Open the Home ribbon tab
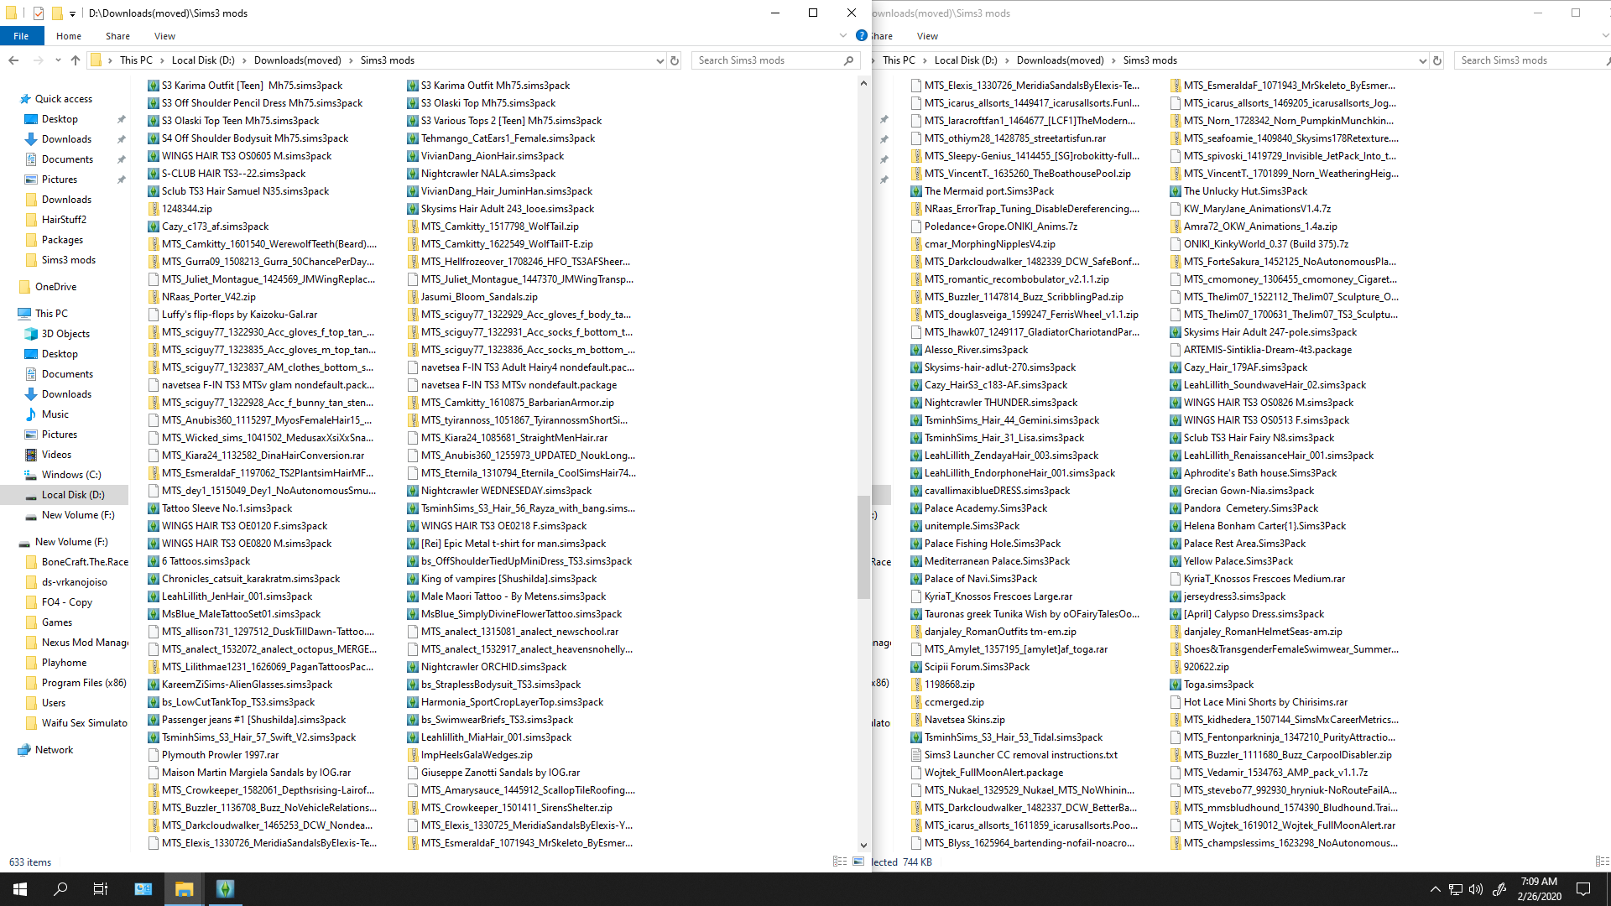 click(x=69, y=36)
